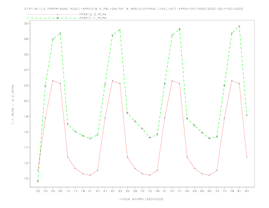Click the y-axis tick label 30
The width and height of the screenshot is (269, 208).
(x=26, y=23)
